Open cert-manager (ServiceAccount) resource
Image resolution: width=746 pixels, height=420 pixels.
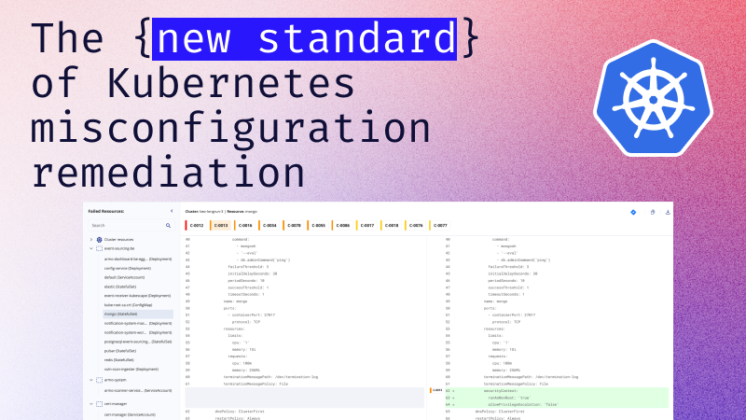tap(128, 414)
